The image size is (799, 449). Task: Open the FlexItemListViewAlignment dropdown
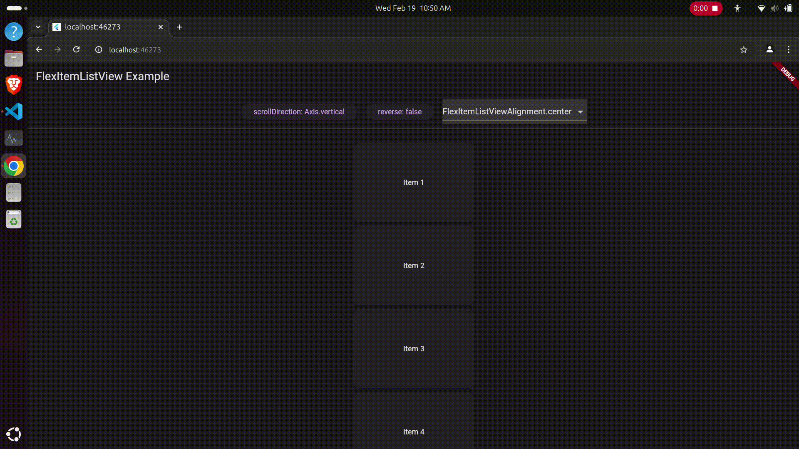point(580,111)
